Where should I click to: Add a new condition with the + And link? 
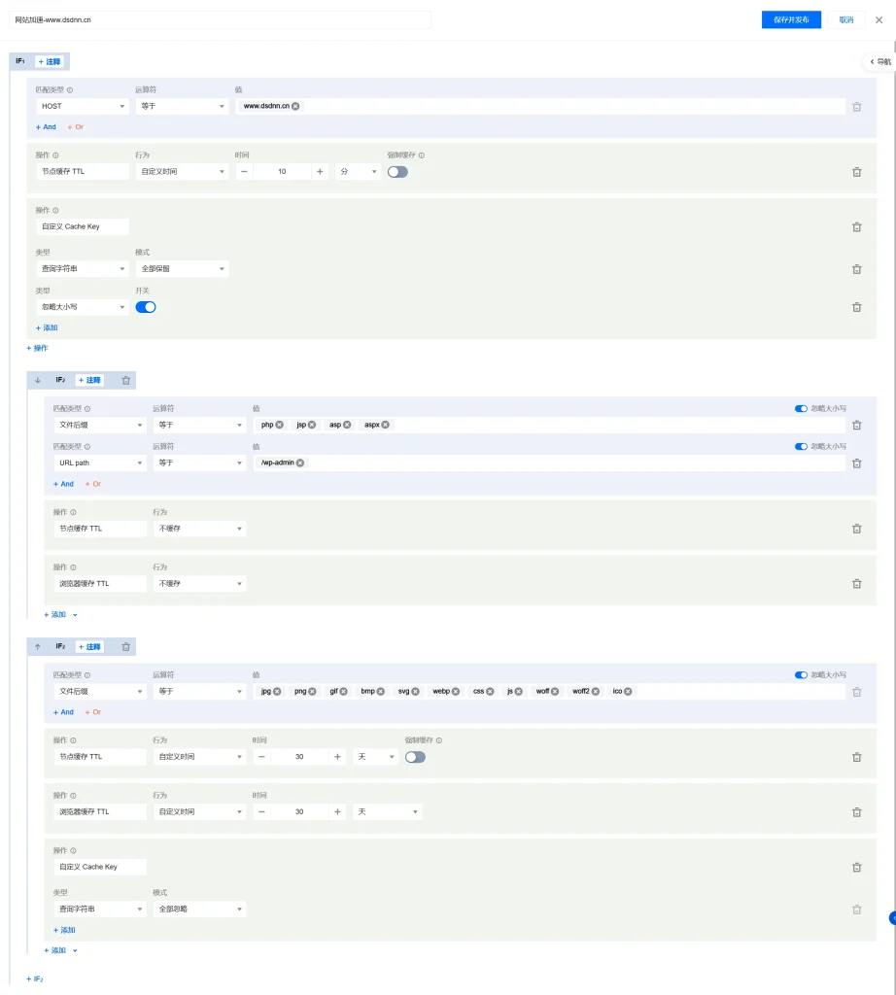(47, 126)
